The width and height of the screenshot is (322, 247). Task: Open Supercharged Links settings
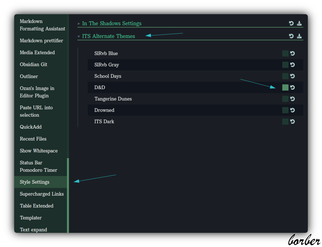pyautogui.click(x=41, y=194)
